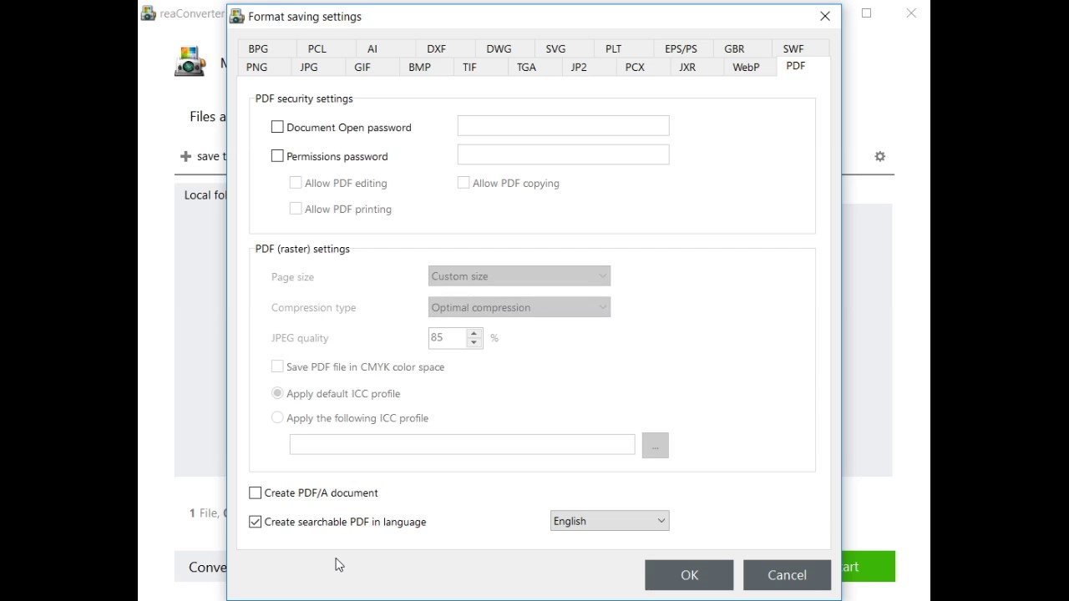The image size is (1069, 601).
Task: Select Apply the following ICC profile radio
Action: 277,417
